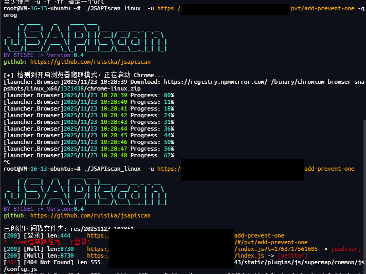Click the '^C' interrupt line
366x274 pixels.
7,162
